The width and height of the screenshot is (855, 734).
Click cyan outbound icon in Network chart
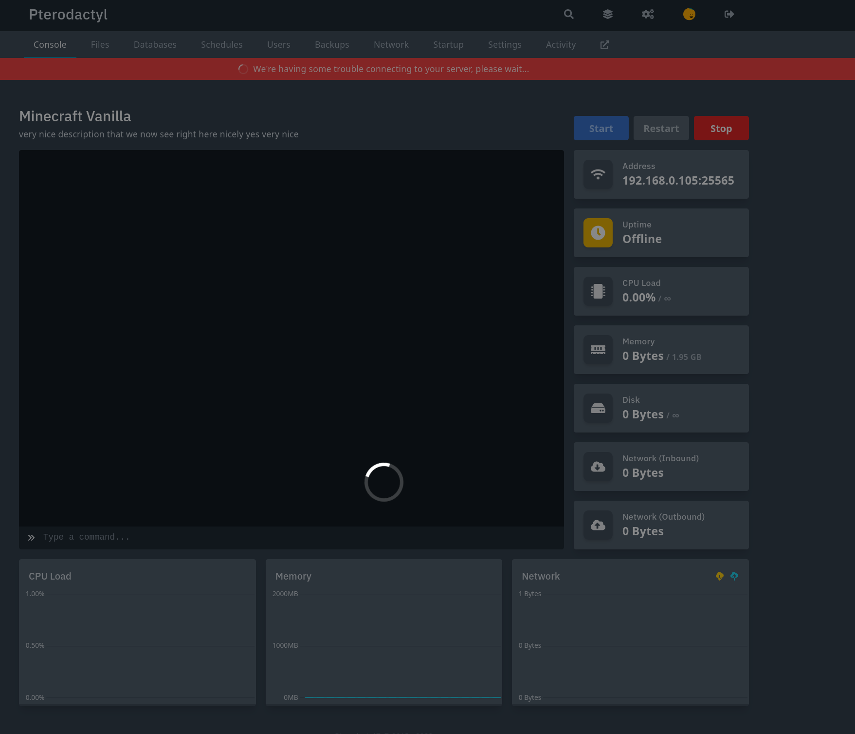pos(734,576)
